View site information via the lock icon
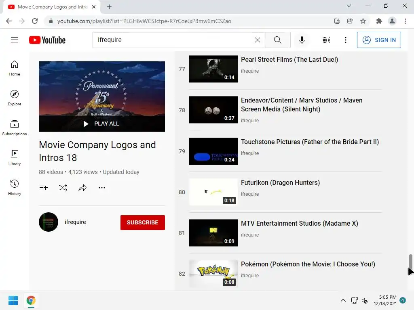Screen dimensions: 414x310 click(x=51, y=21)
